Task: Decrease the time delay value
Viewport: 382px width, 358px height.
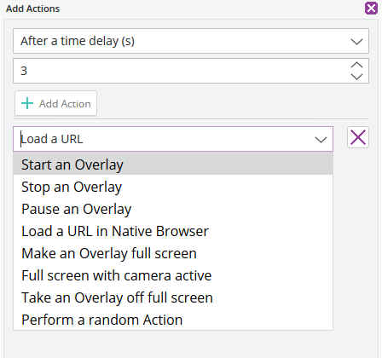Action: [356, 77]
